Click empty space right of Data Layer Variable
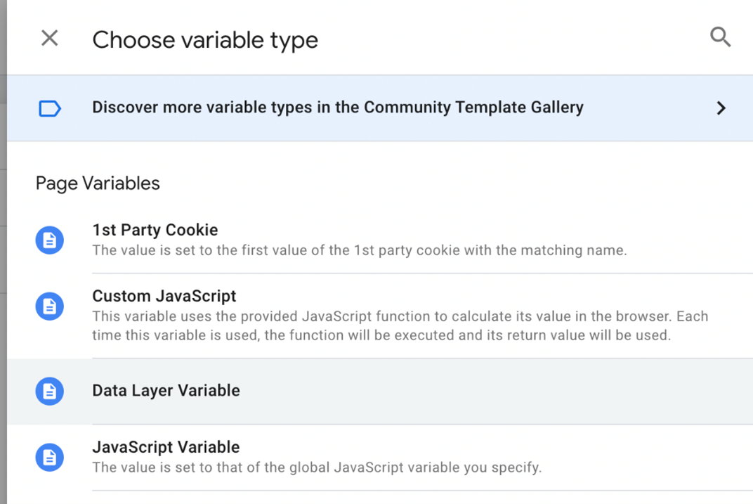Image resolution: width=753 pixels, height=504 pixels. pyautogui.click(x=492, y=392)
